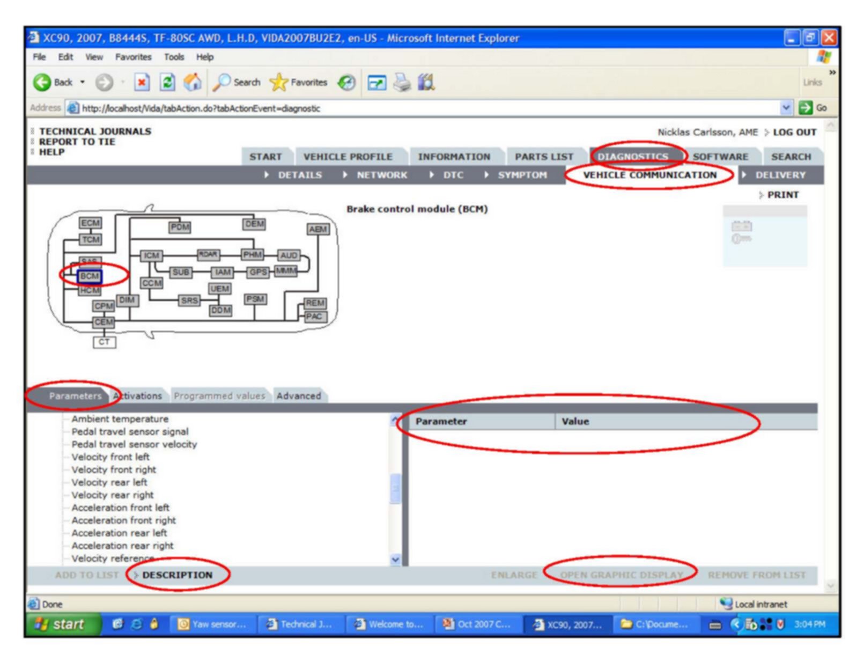Image resolution: width=864 pixels, height=654 pixels.
Task: Click the IE Home icon
Action: [192, 82]
